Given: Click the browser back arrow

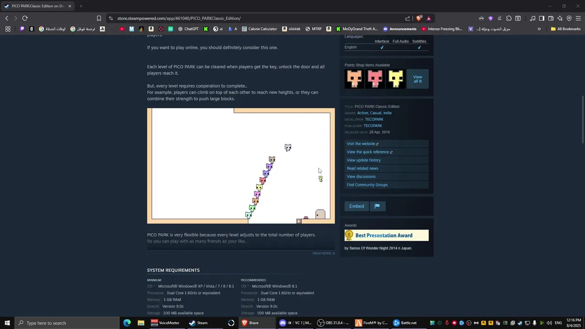Looking at the screenshot, I should click(7, 18).
